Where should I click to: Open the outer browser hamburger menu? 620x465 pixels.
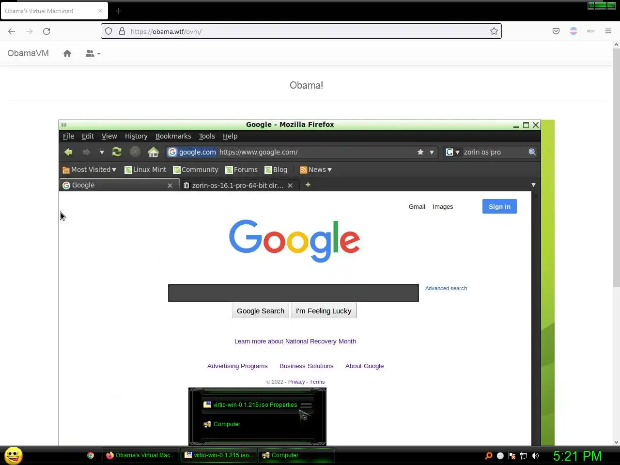608,31
